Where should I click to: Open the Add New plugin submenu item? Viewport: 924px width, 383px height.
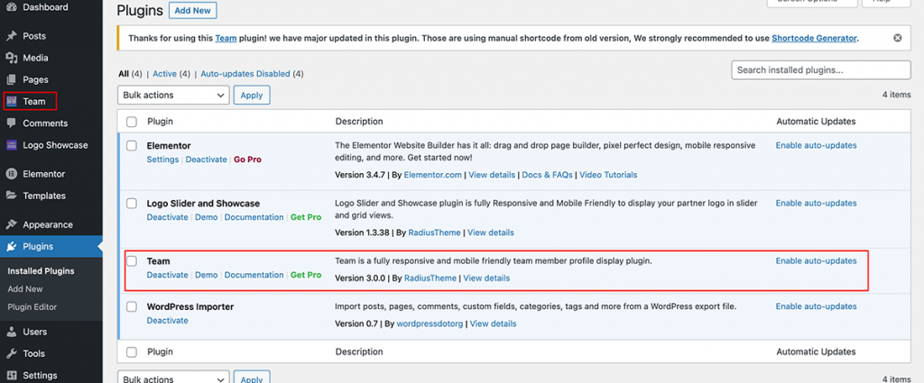click(24, 289)
